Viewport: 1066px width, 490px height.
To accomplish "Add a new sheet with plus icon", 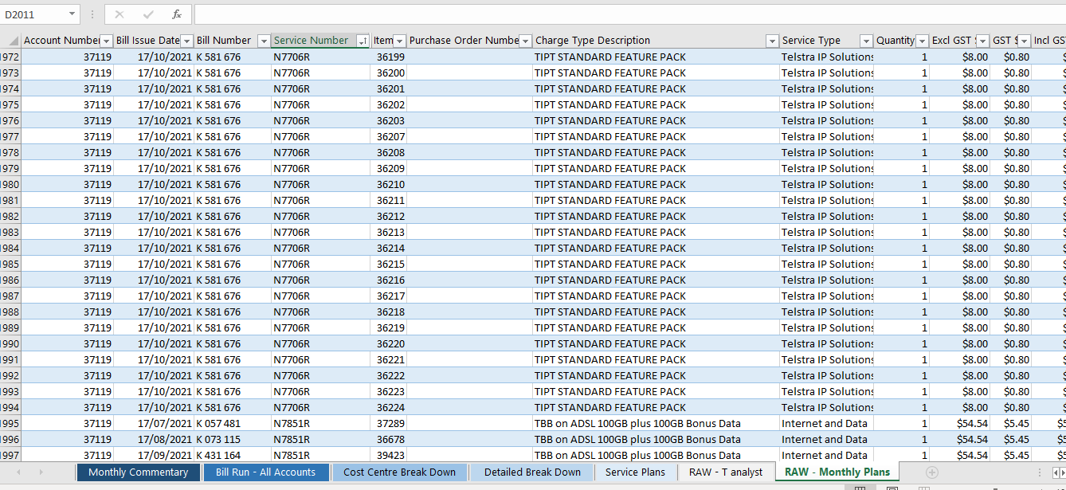I will pyautogui.click(x=931, y=472).
